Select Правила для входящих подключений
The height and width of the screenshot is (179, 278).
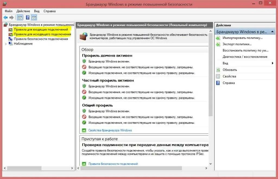click(x=41, y=29)
